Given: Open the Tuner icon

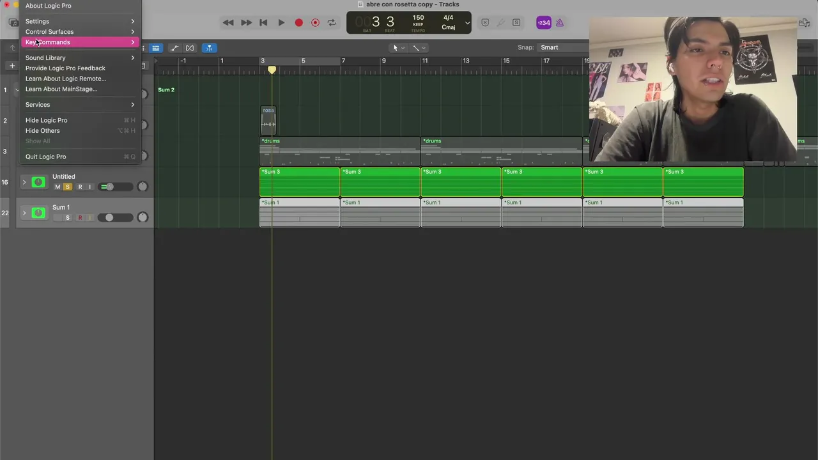Looking at the screenshot, I should coord(500,22).
